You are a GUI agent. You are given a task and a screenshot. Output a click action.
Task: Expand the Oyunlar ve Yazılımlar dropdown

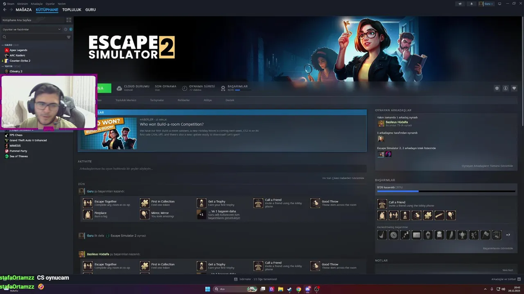[31, 29]
